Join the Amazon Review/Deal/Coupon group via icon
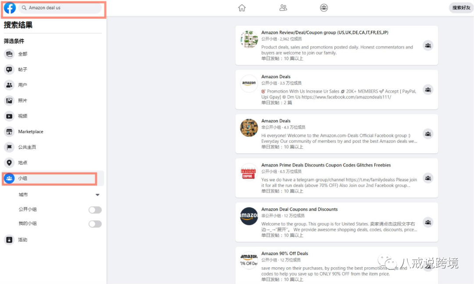The width and height of the screenshot is (474, 284). tap(428, 45)
